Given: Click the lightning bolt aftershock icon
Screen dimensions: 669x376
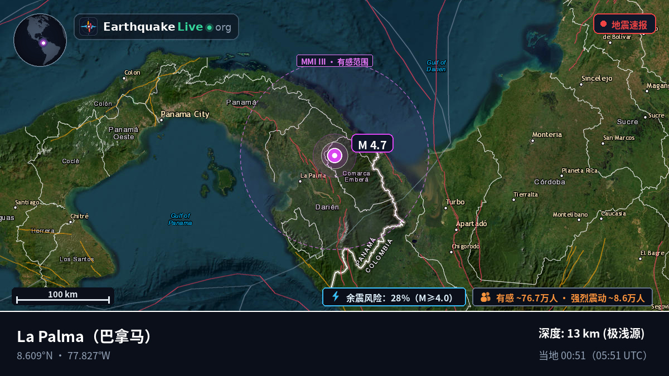Looking at the screenshot, I should pyautogui.click(x=336, y=296).
